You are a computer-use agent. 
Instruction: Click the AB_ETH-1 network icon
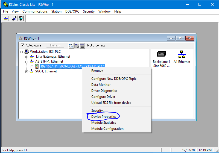click(32, 61)
